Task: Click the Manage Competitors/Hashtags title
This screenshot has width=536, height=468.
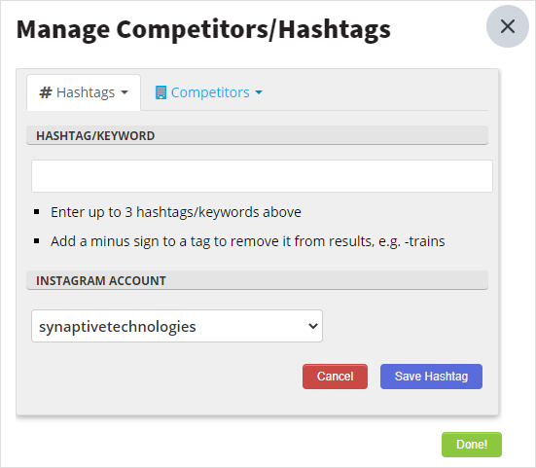Action: pos(203,29)
